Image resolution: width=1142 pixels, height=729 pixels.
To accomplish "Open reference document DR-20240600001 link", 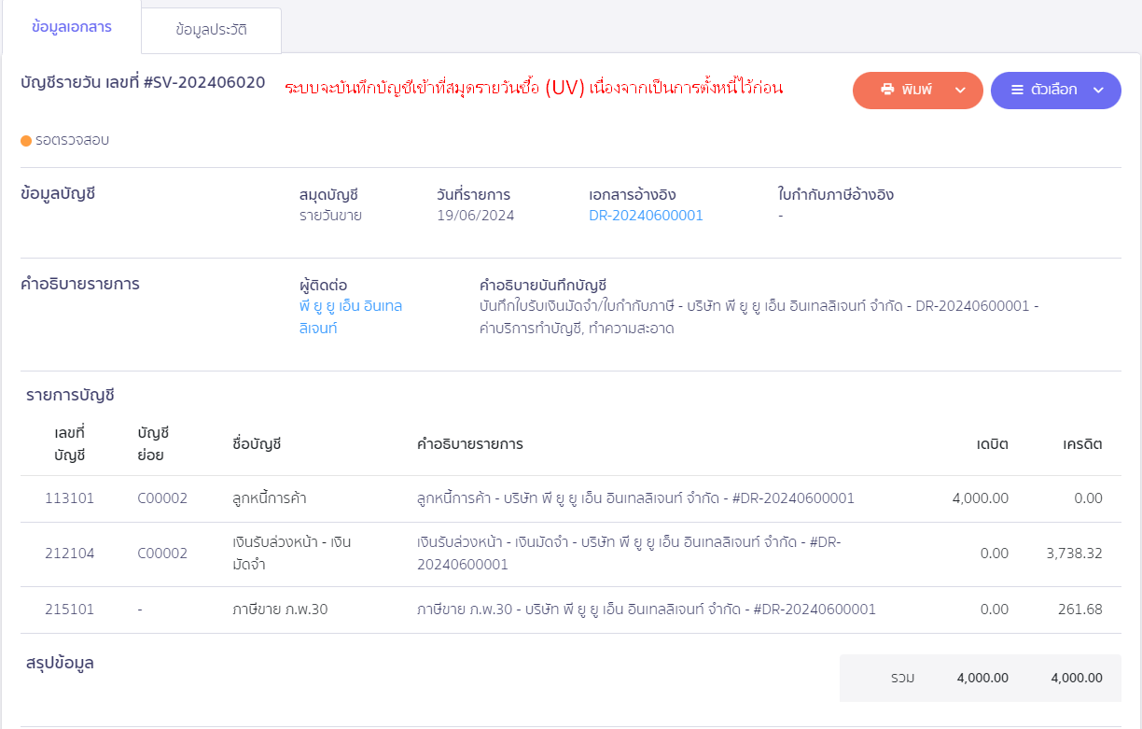I will [646, 216].
